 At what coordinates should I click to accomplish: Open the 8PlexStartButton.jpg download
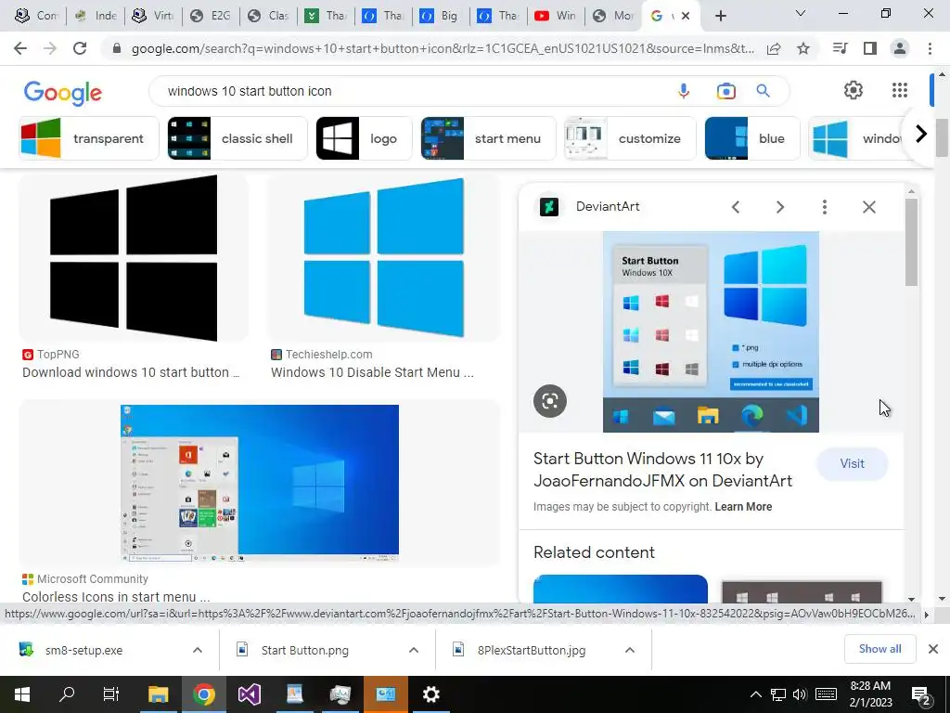532,650
